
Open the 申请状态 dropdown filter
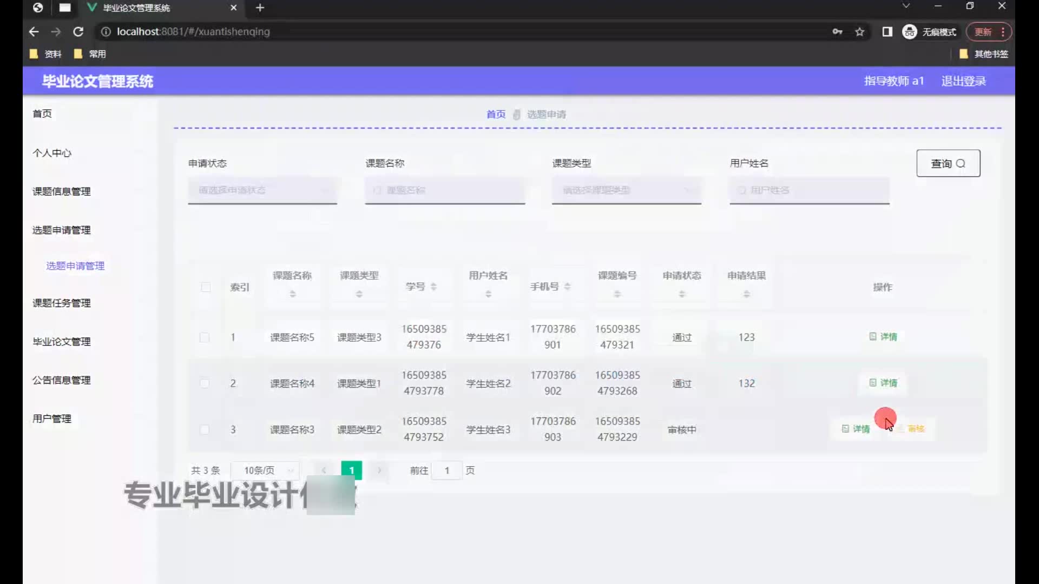point(262,190)
